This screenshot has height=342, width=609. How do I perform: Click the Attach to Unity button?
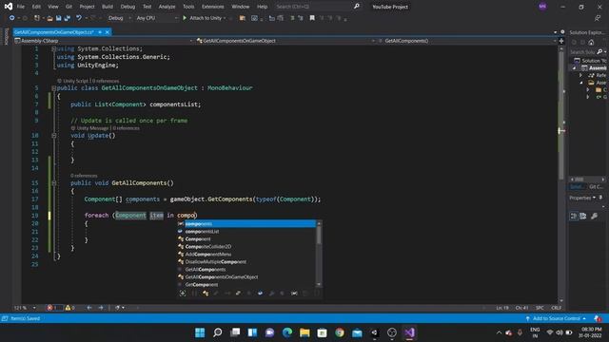205,18
